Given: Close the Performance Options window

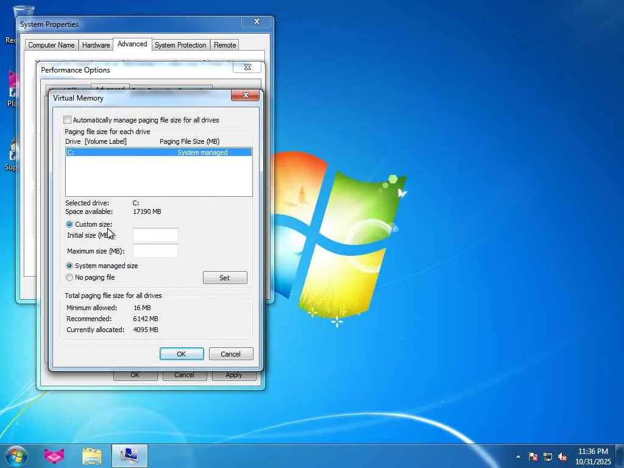Looking at the screenshot, I should click(x=247, y=67).
